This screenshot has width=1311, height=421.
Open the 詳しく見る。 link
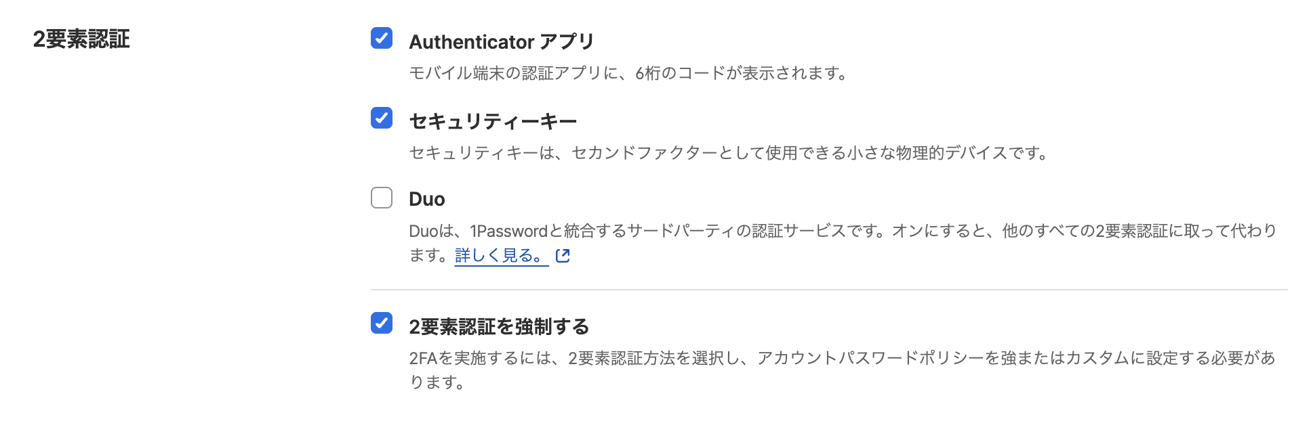[x=500, y=257]
